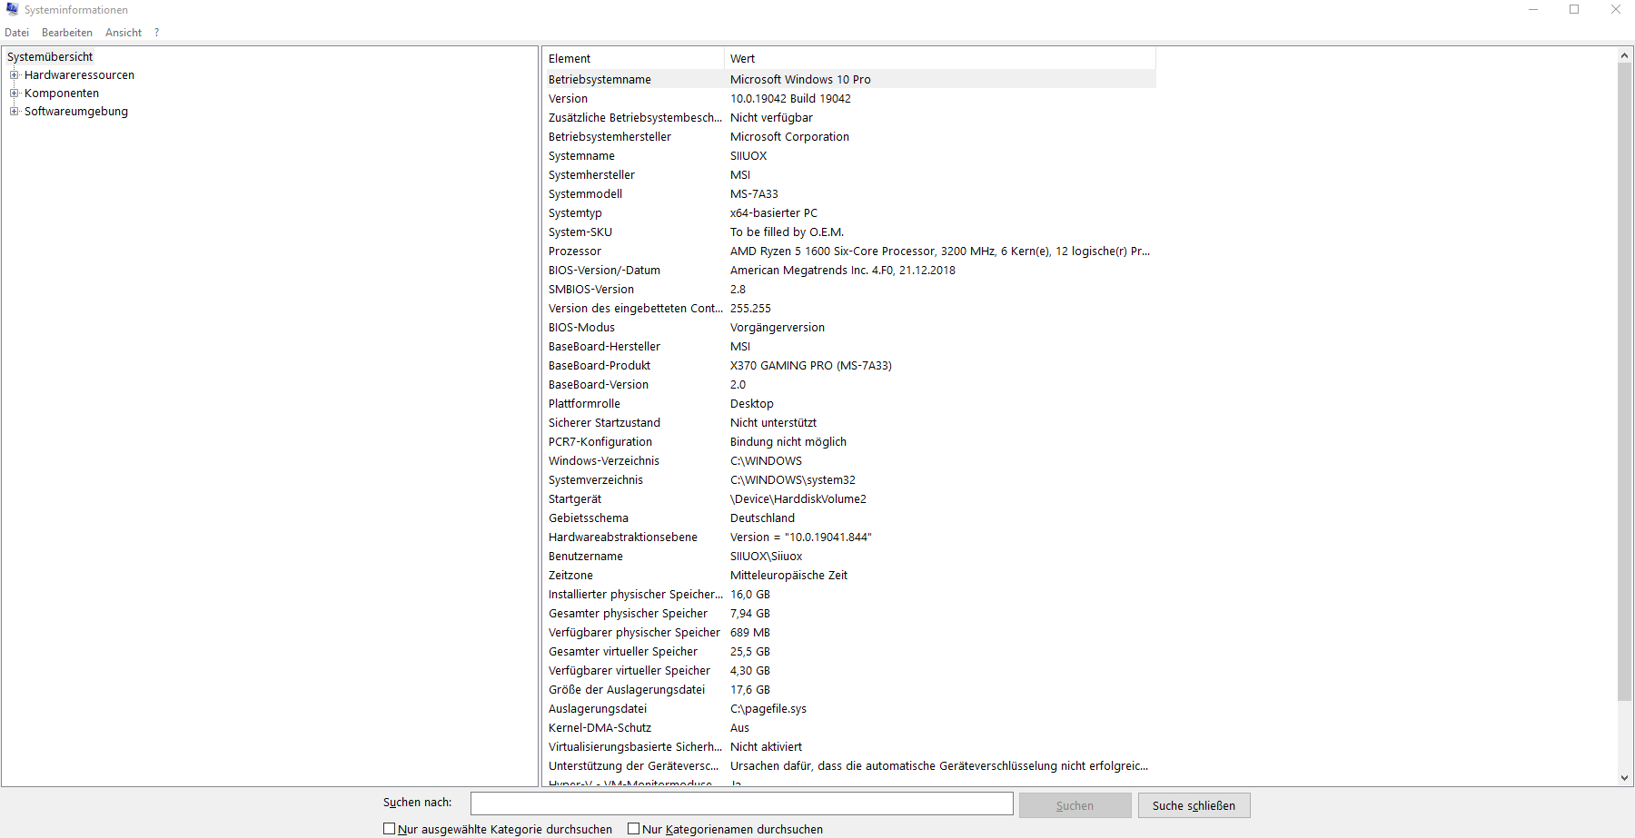Select the Softwareumgebung tree item label
Image resolution: width=1635 pixels, height=838 pixels.
click(76, 112)
